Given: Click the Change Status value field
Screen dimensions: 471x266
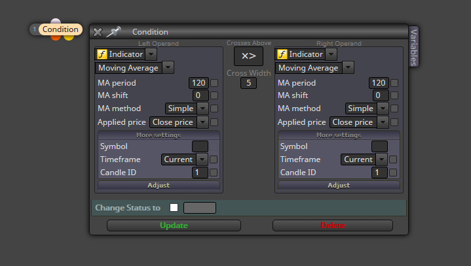Looking at the screenshot, I should pyautogui.click(x=200, y=208).
